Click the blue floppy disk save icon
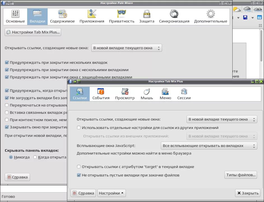This screenshot has width=264, height=202. (245, 17)
